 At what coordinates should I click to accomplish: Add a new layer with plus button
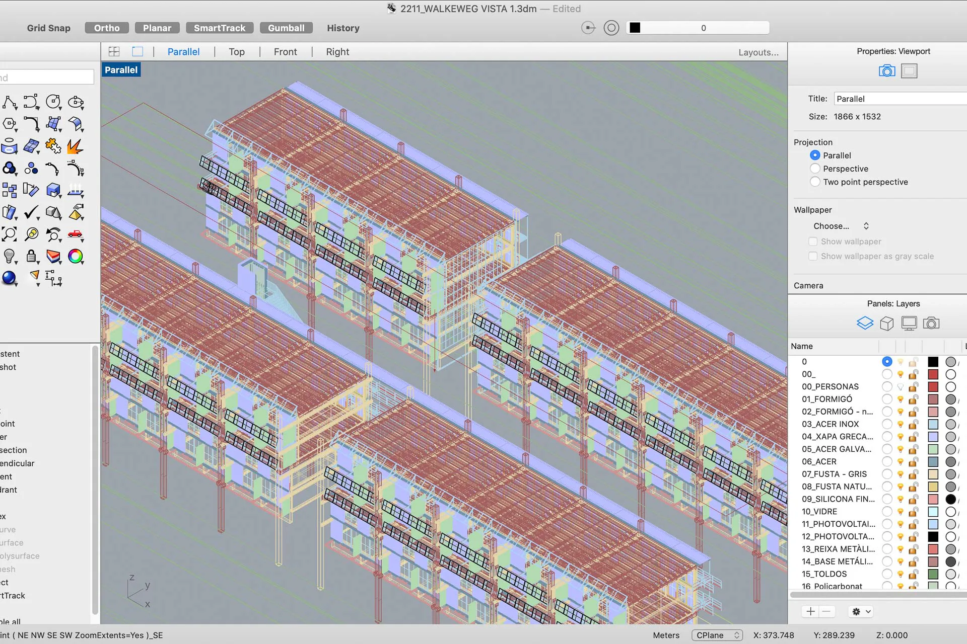click(810, 611)
